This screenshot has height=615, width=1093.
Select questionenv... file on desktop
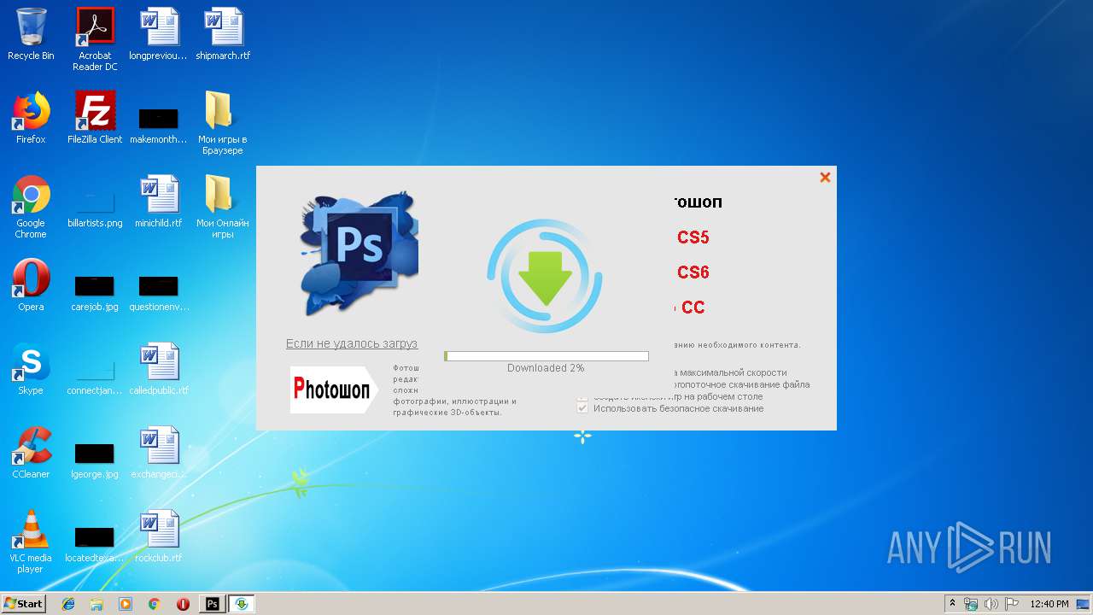click(159, 293)
